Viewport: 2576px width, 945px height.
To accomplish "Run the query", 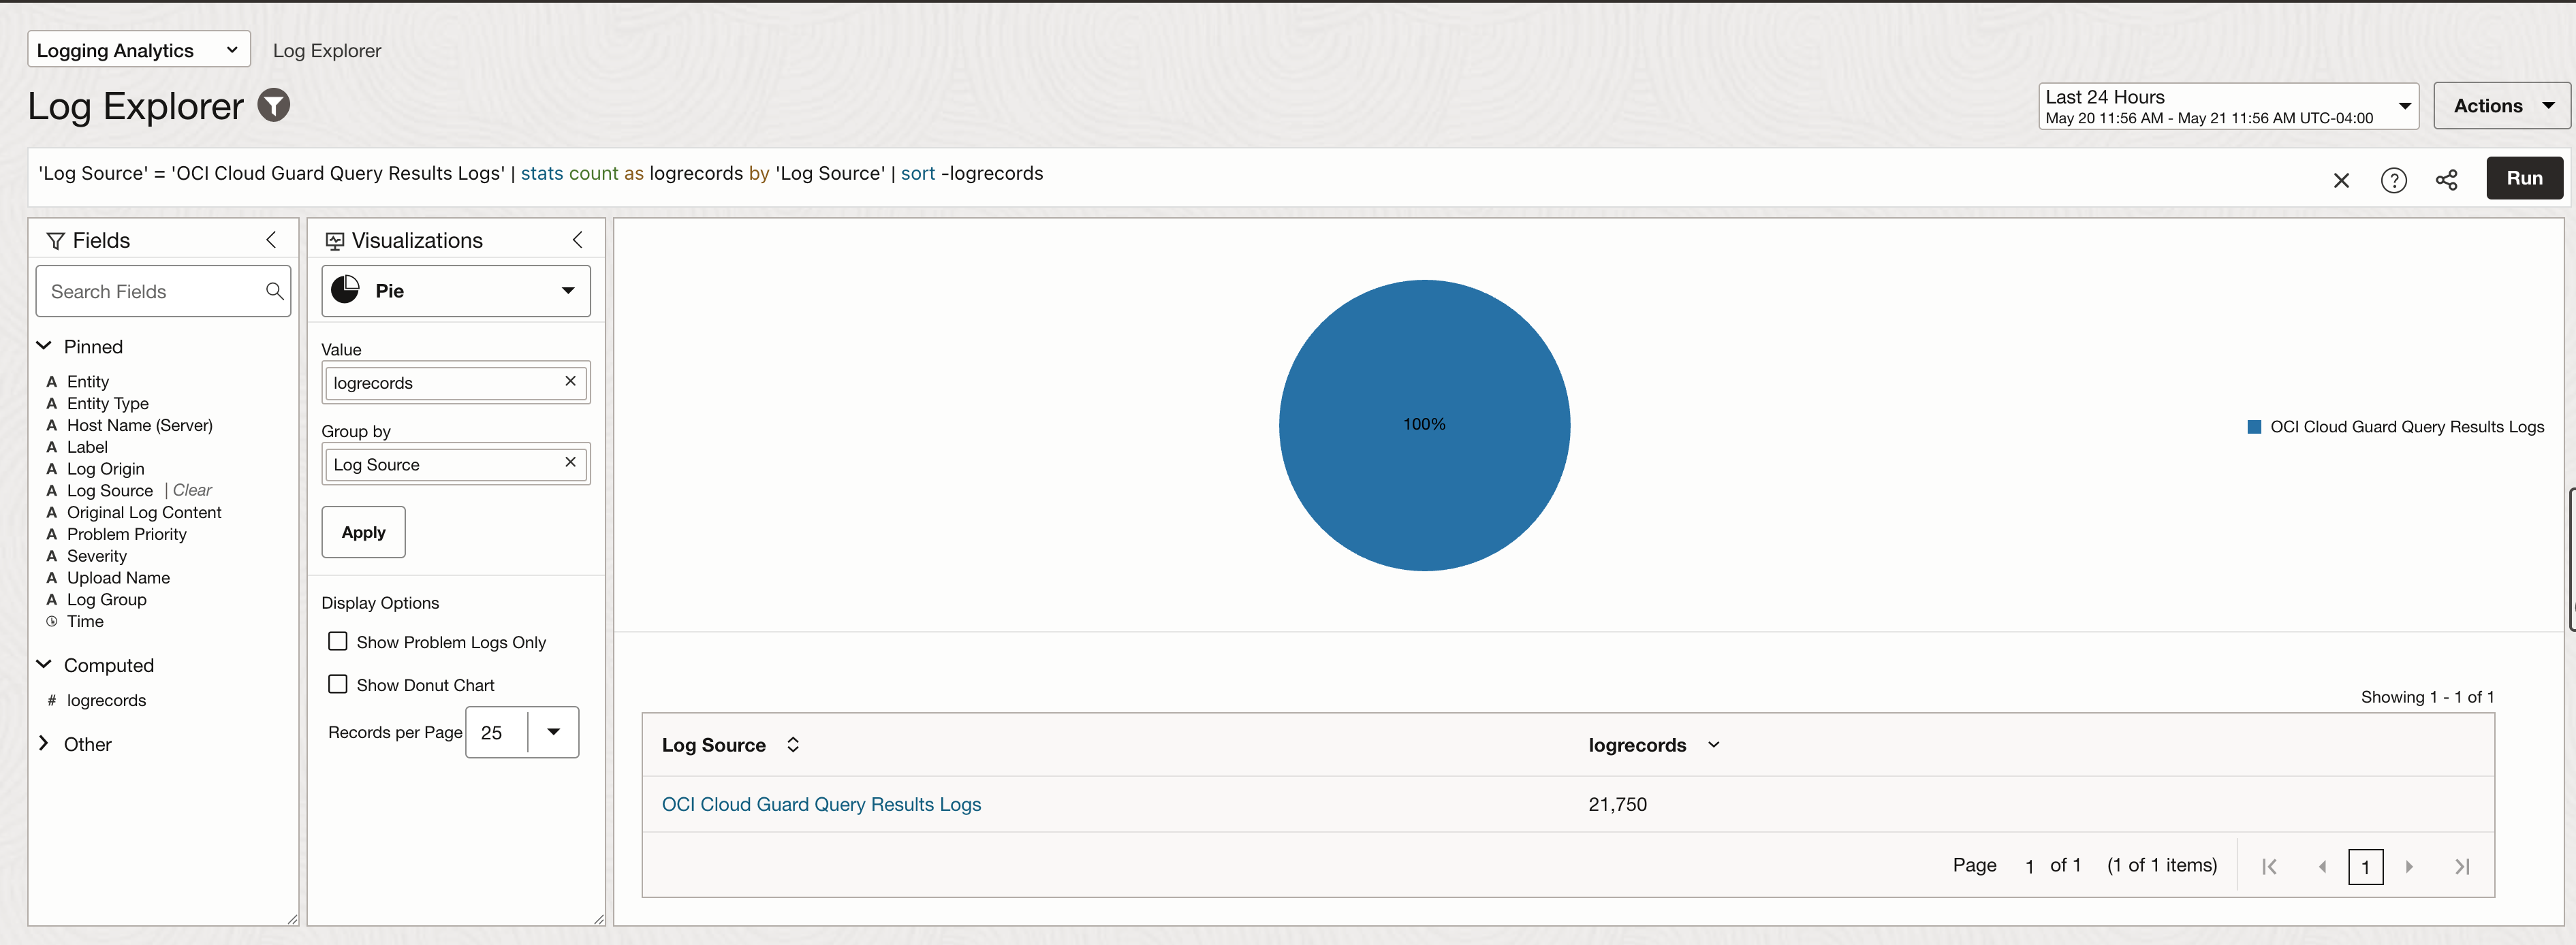I will click(2523, 178).
